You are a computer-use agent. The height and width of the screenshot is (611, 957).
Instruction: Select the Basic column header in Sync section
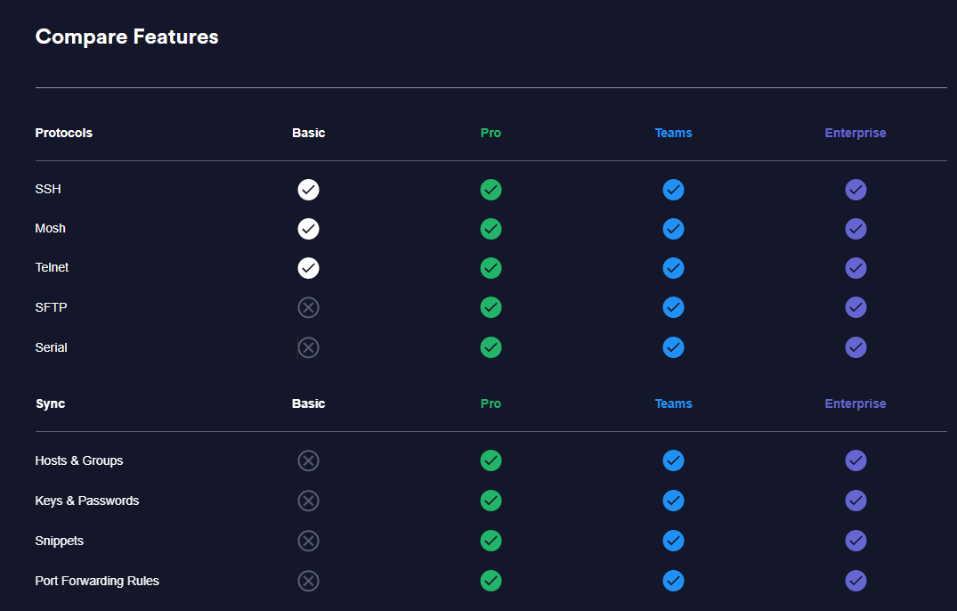(308, 403)
